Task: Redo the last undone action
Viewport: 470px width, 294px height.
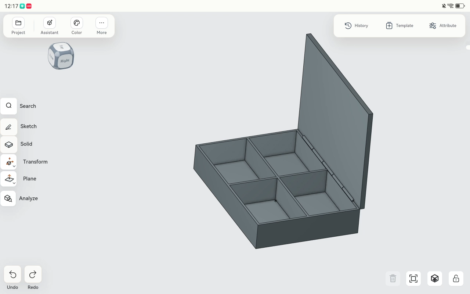Action: [33, 275]
